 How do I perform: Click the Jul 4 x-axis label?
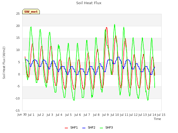coord(59,115)
